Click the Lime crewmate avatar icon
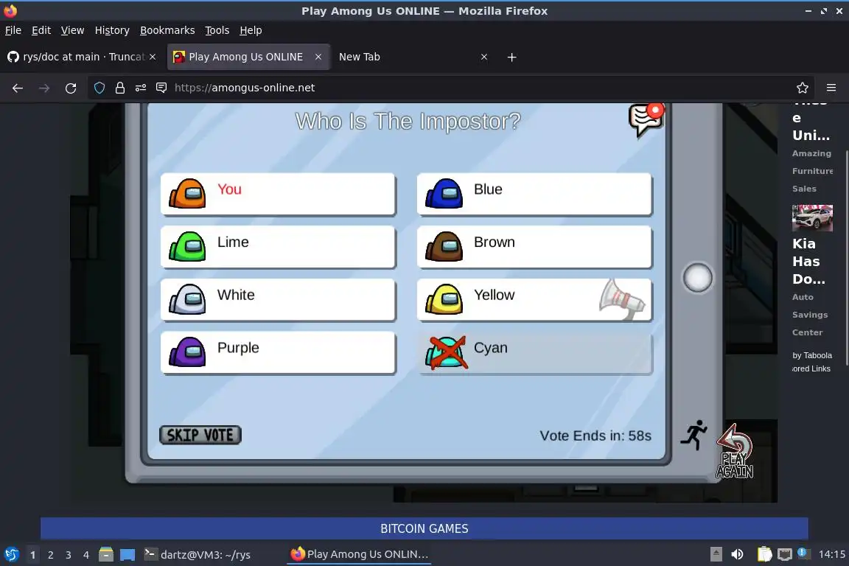 pos(187,246)
